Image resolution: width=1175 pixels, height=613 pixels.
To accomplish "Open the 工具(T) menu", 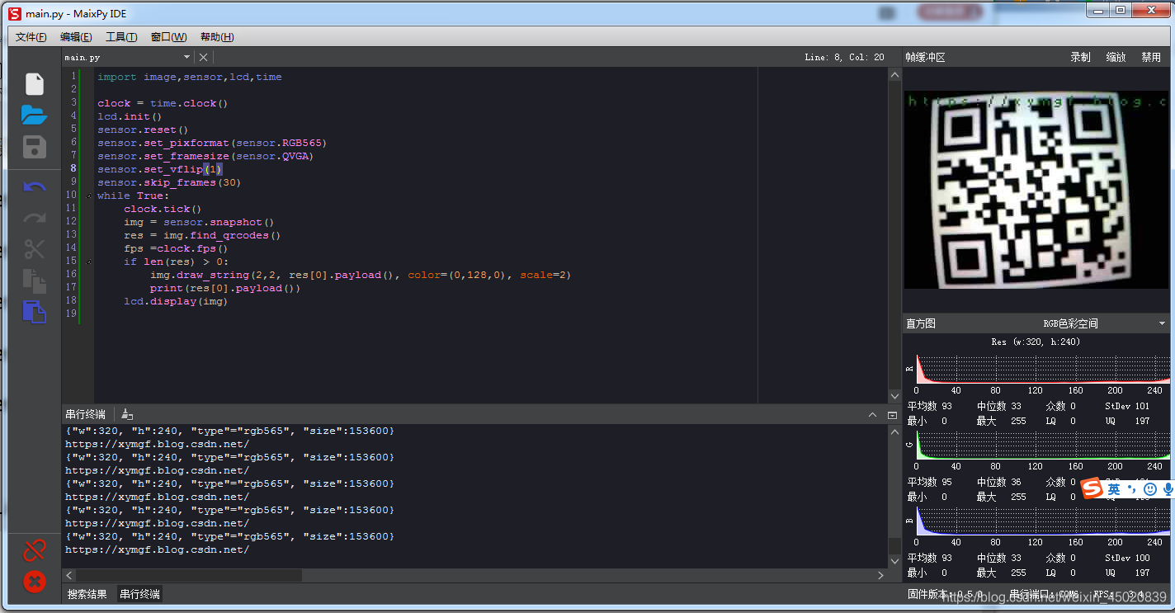I will [121, 37].
